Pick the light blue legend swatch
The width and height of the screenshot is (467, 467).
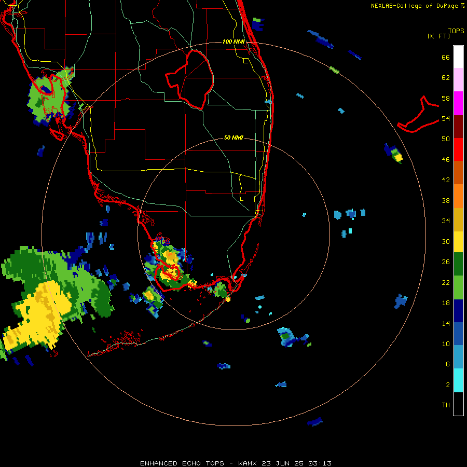(x=458, y=357)
